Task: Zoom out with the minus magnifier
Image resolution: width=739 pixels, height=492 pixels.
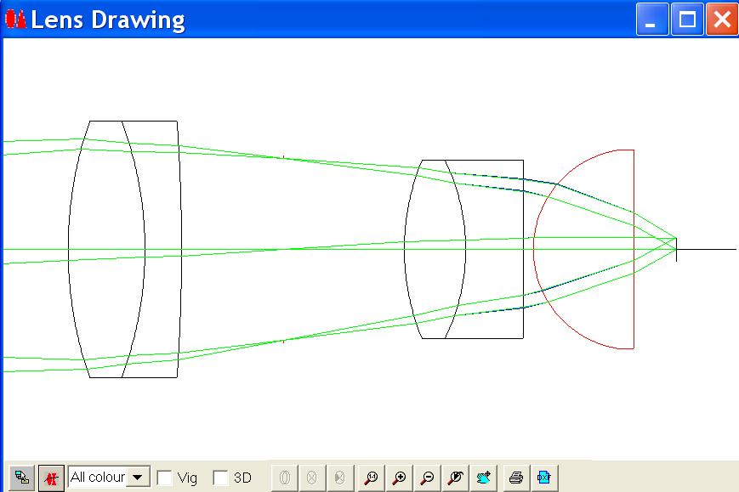Action: (x=427, y=478)
